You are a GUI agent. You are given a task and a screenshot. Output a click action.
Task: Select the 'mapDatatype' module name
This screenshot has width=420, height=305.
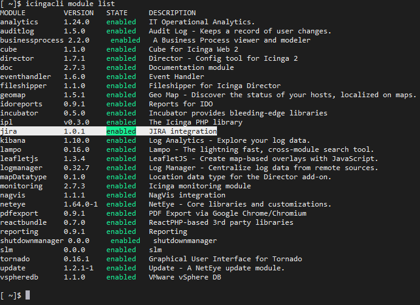pos(23,177)
